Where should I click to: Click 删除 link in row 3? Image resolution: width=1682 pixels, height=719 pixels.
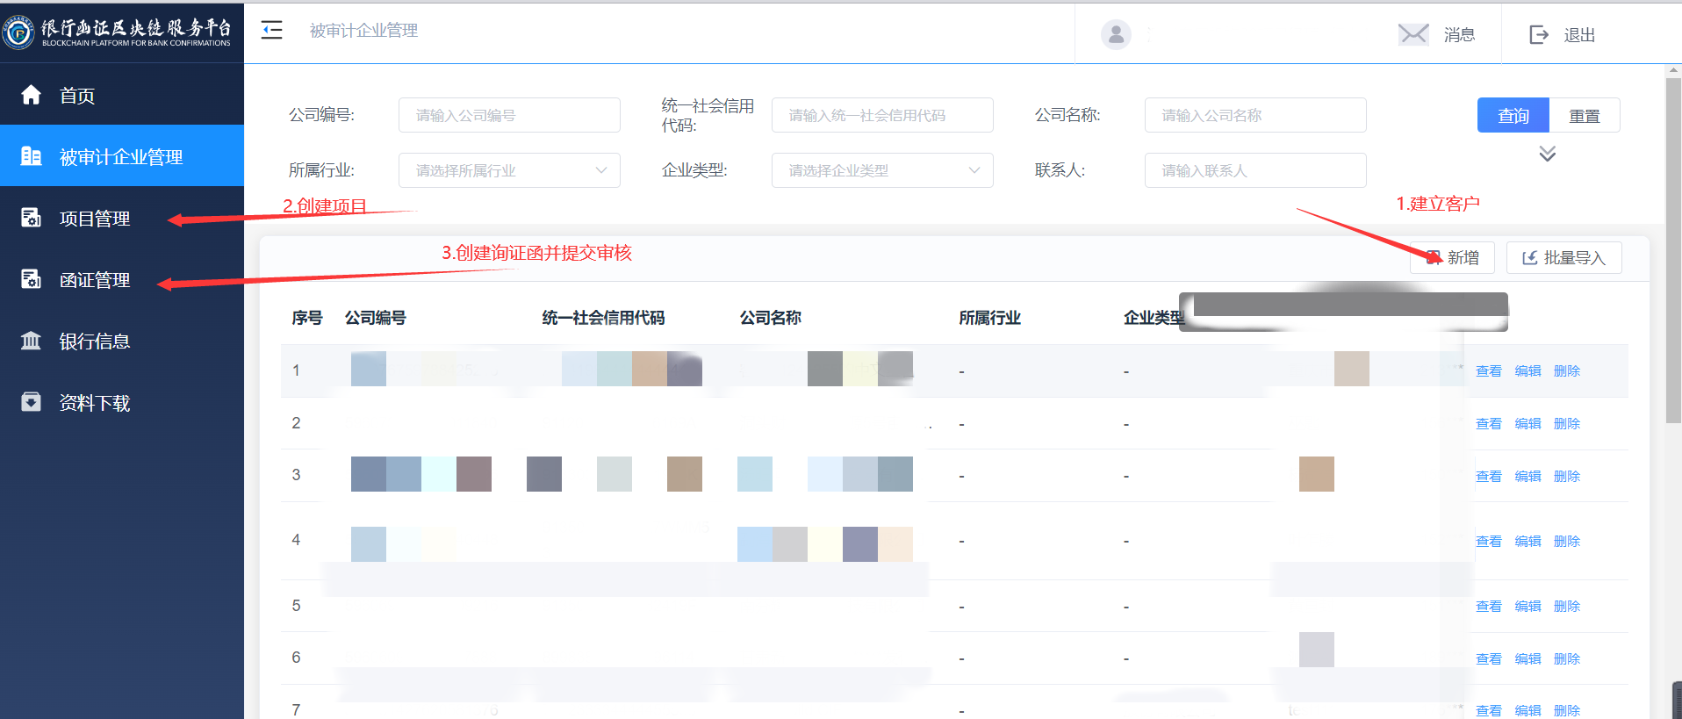[1566, 476]
